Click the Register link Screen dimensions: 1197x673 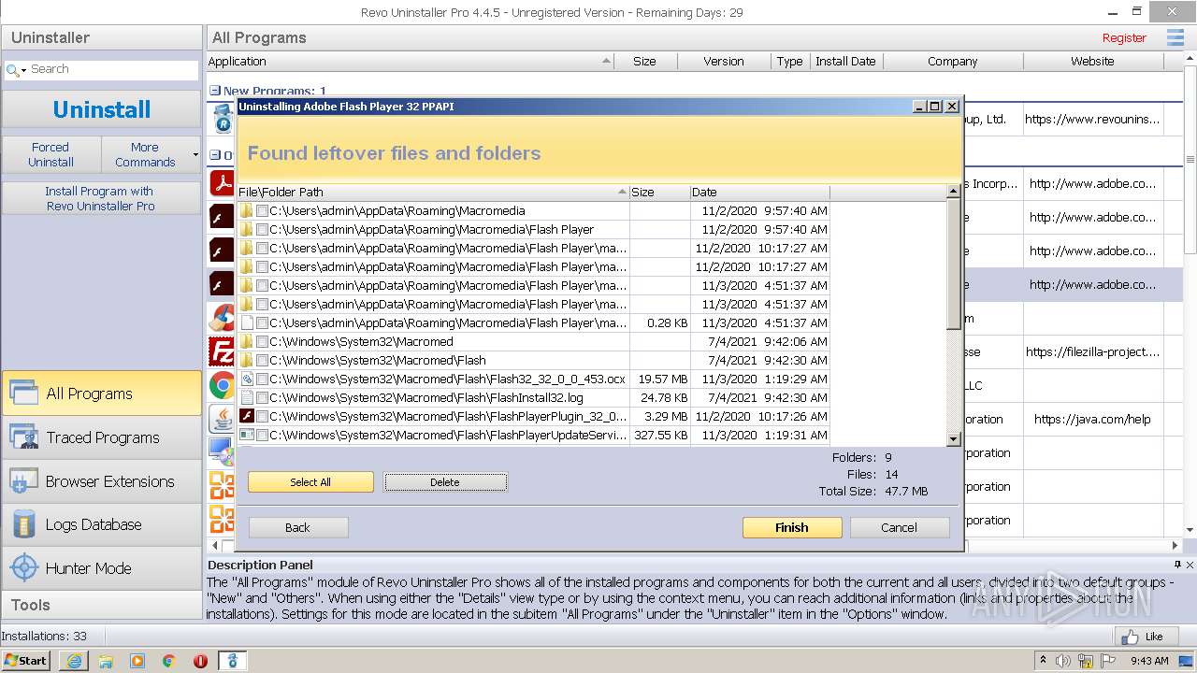click(1124, 37)
